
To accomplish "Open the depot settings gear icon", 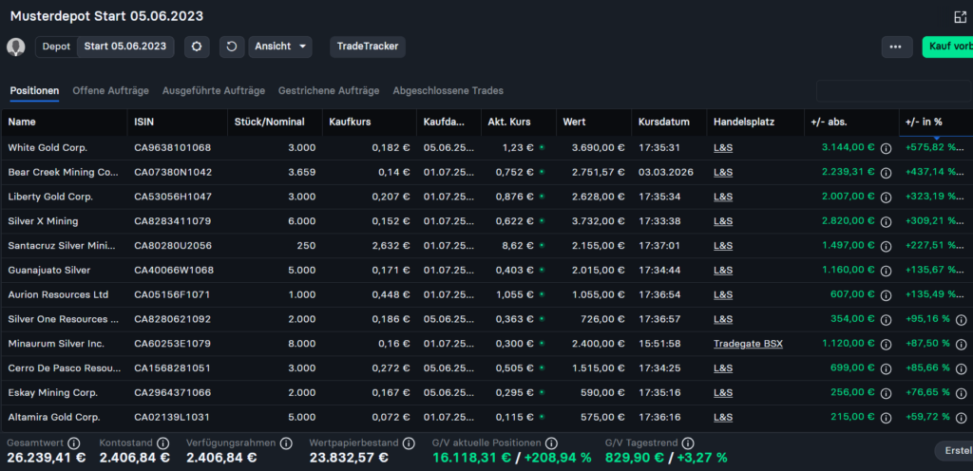I will (197, 47).
